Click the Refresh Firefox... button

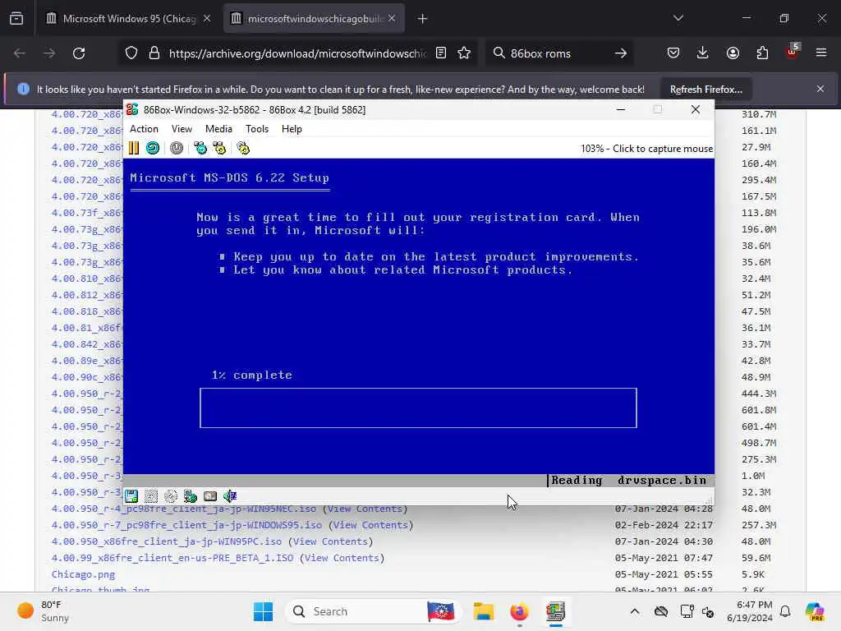(705, 90)
